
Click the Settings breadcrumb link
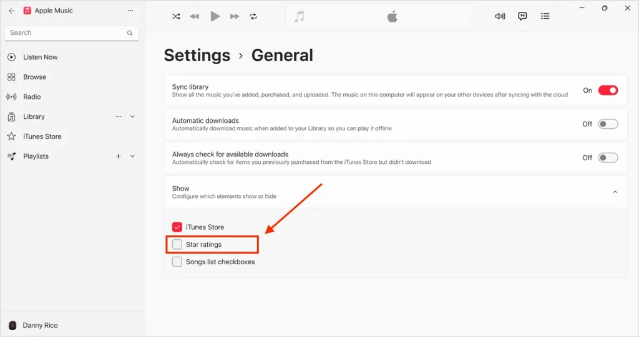pos(197,55)
